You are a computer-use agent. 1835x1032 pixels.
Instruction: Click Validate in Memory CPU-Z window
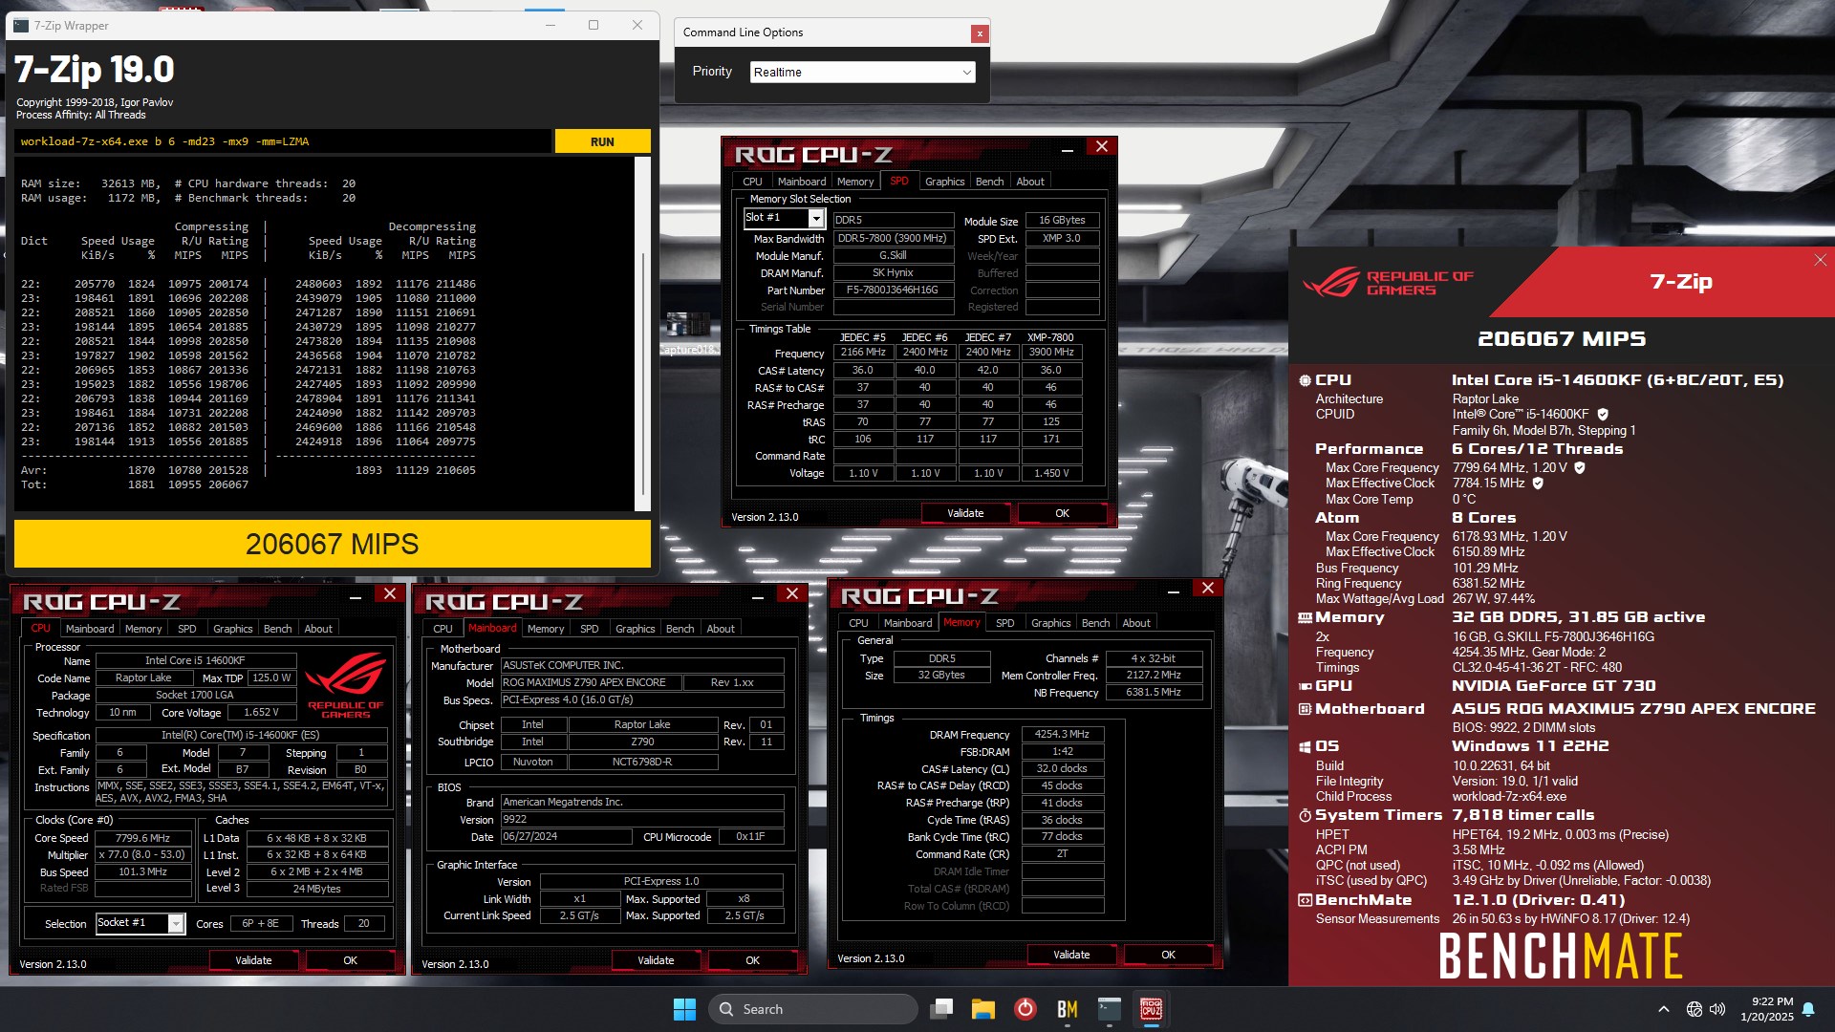(x=1071, y=956)
